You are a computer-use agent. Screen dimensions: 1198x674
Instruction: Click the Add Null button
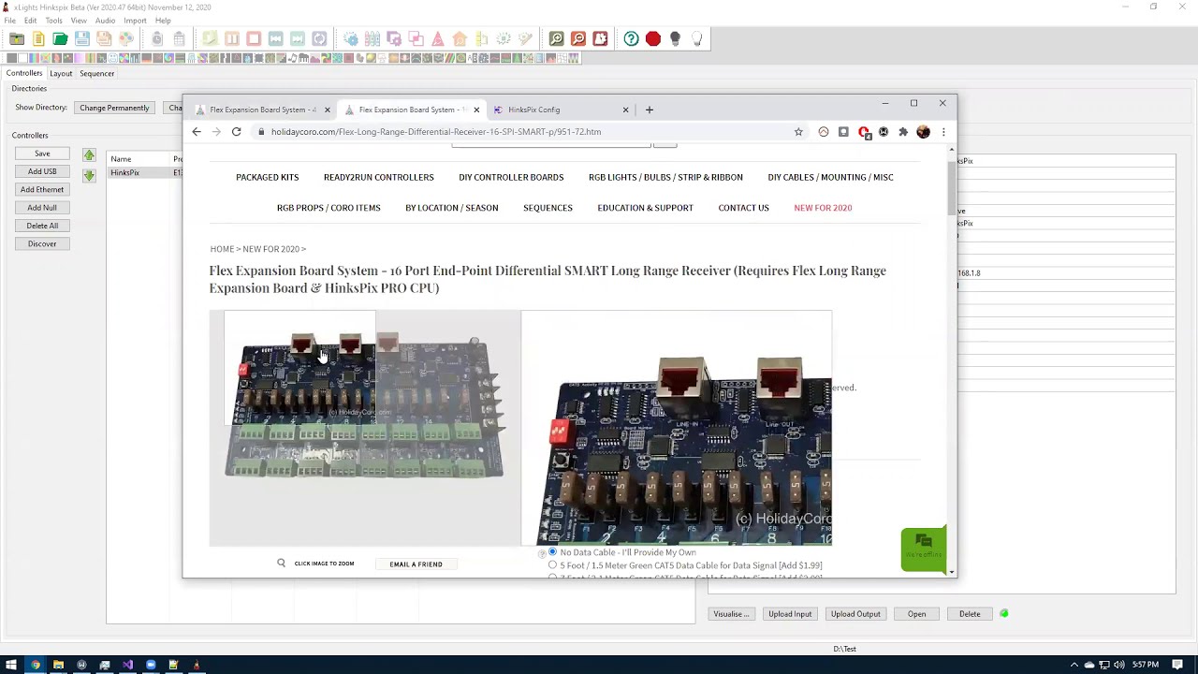tap(42, 208)
